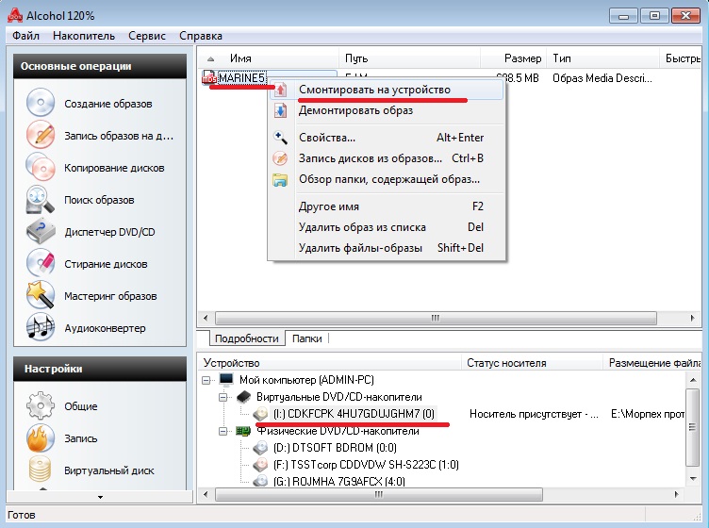Click the Virtual Disk stacked discs icon
The image size is (709, 528).
(41, 470)
